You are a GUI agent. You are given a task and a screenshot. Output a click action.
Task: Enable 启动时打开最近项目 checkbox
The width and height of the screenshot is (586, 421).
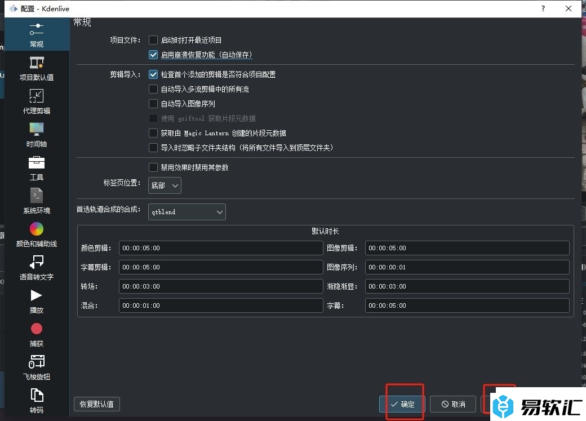(153, 40)
